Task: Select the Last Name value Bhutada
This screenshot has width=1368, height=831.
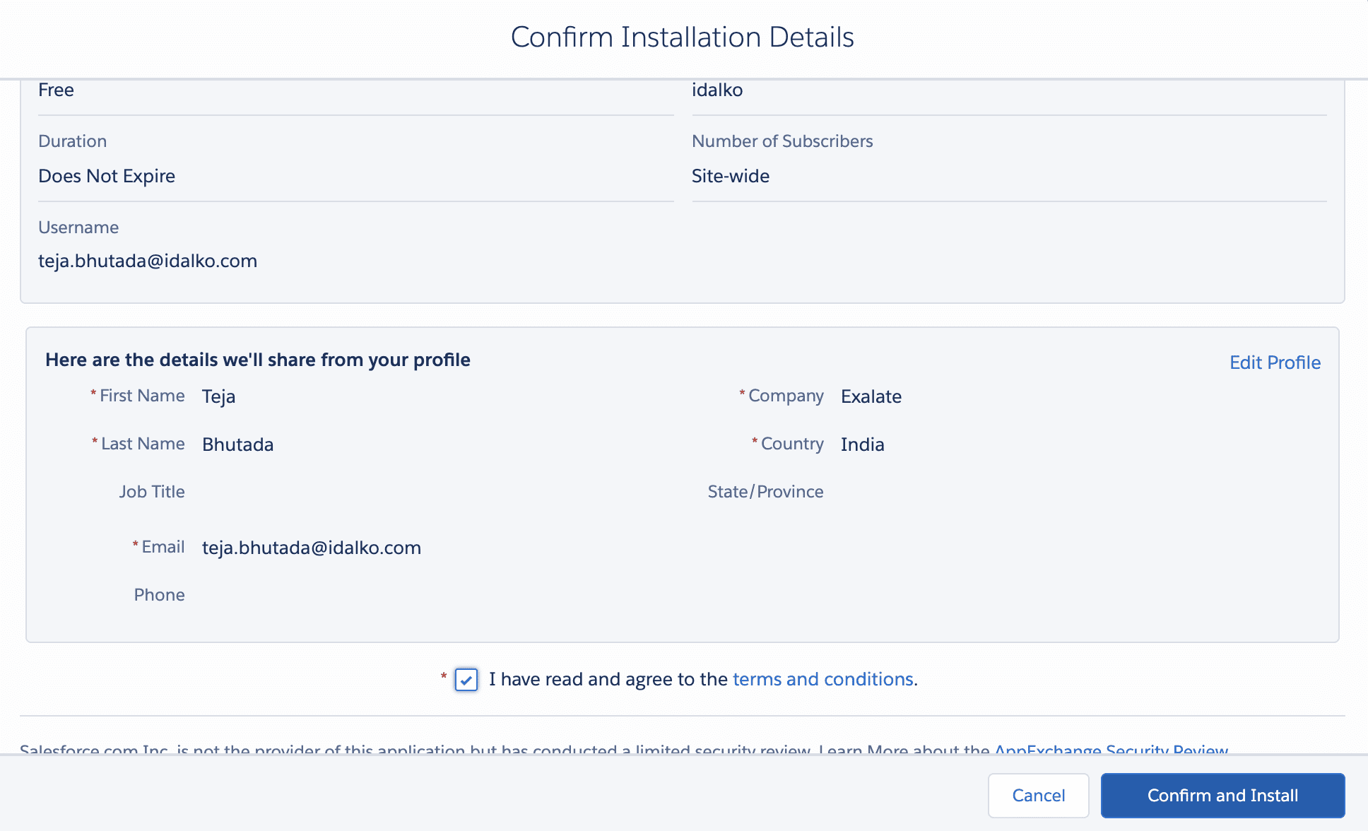Action: [x=237, y=444]
